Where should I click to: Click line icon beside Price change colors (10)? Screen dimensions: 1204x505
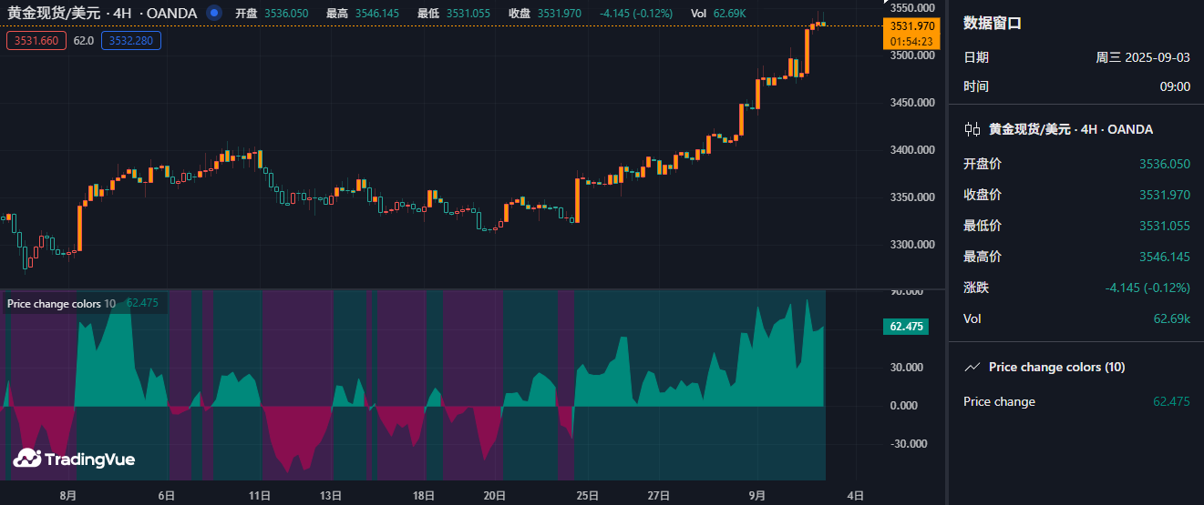(972, 367)
